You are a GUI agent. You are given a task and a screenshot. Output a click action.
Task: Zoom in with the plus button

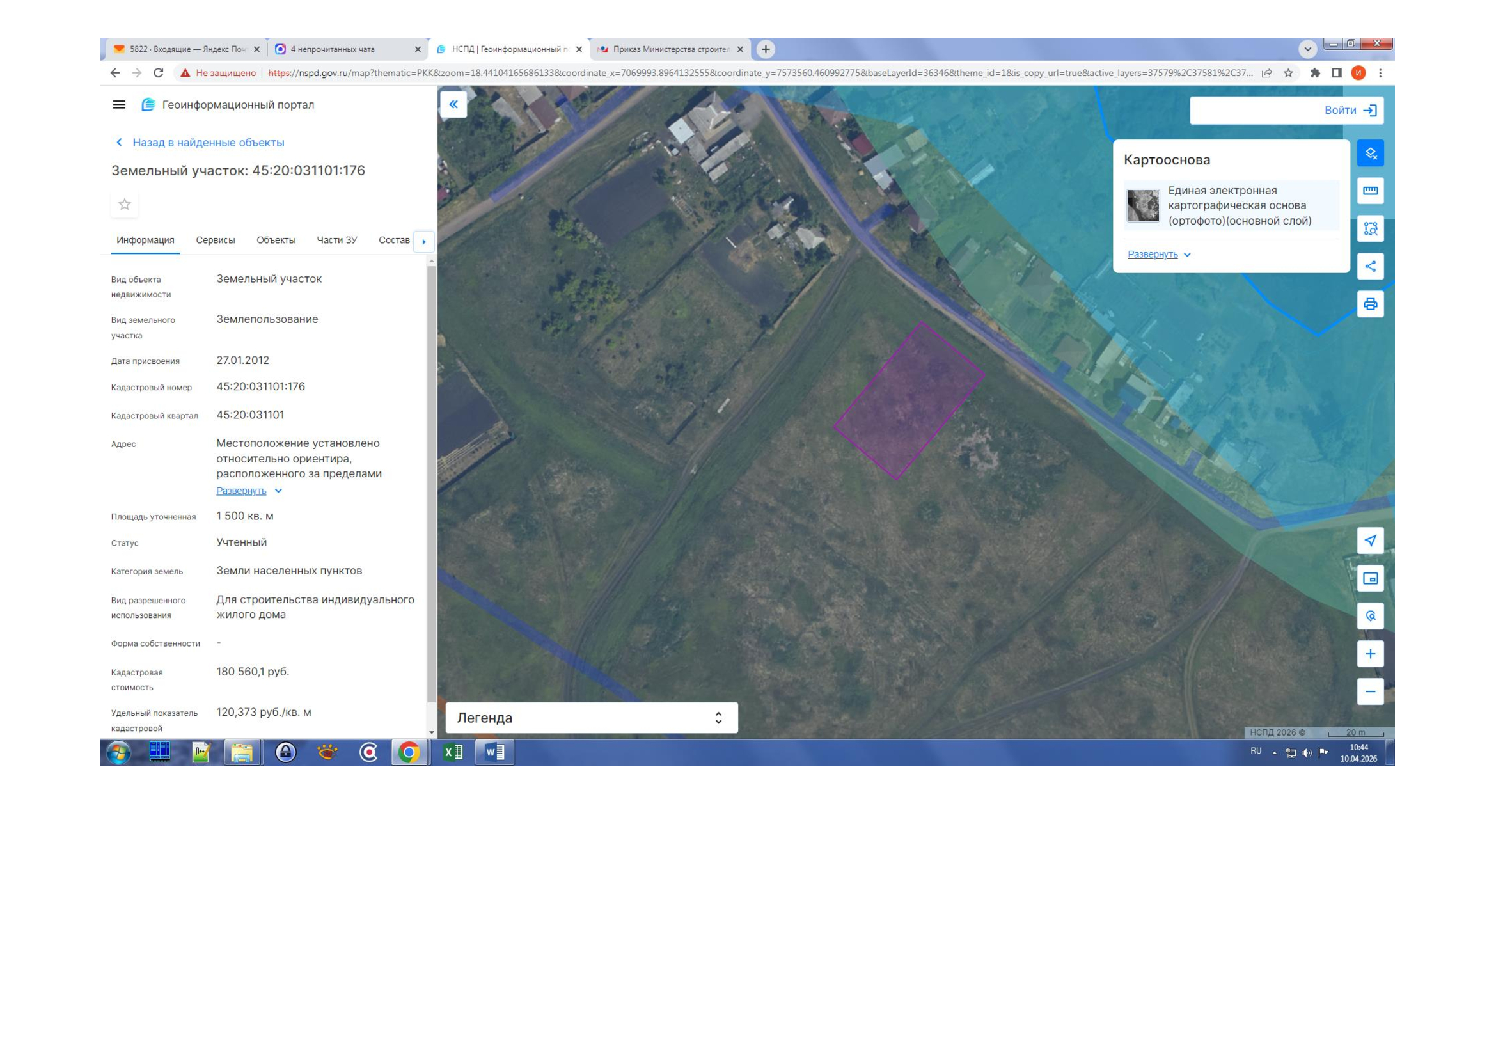tap(1369, 654)
